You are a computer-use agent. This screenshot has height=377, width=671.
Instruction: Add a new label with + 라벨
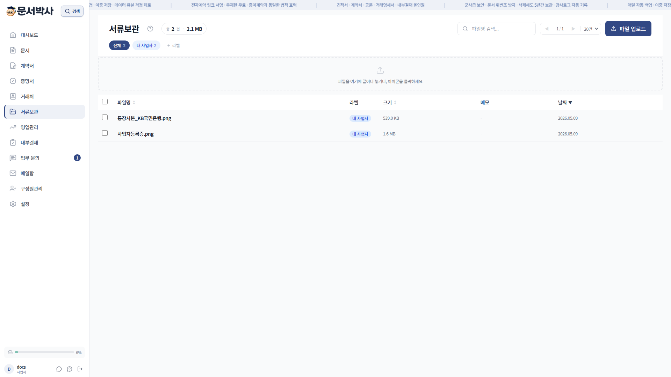click(173, 45)
